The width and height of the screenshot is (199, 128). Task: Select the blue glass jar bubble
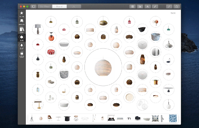pos(38,90)
